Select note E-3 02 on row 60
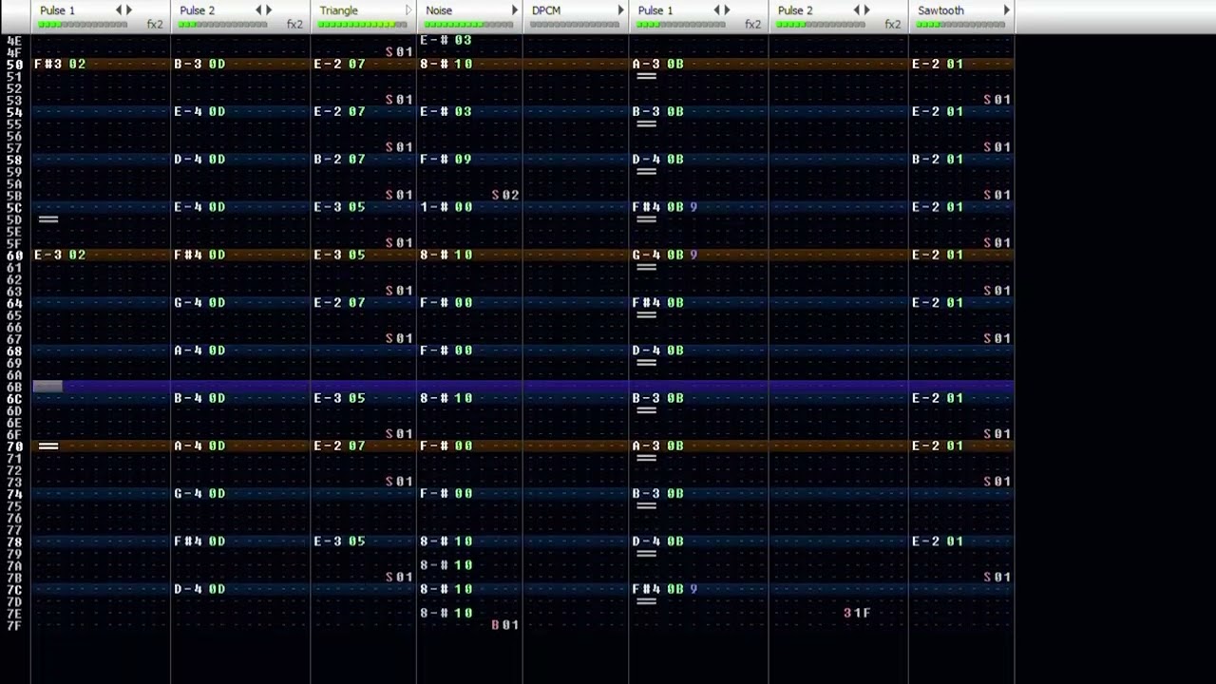Screen dimensions: 1216x684 click(x=60, y=255)
